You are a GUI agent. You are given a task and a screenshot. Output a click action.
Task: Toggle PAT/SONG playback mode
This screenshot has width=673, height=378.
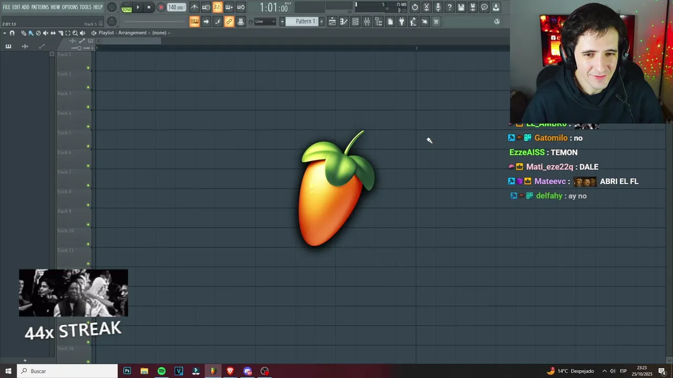pos(127,8)
